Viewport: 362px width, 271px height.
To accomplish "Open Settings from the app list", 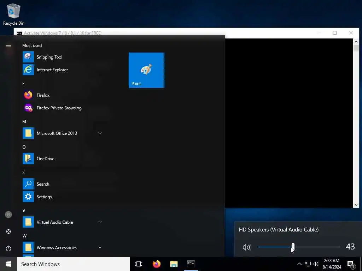I will click(62, 197).
